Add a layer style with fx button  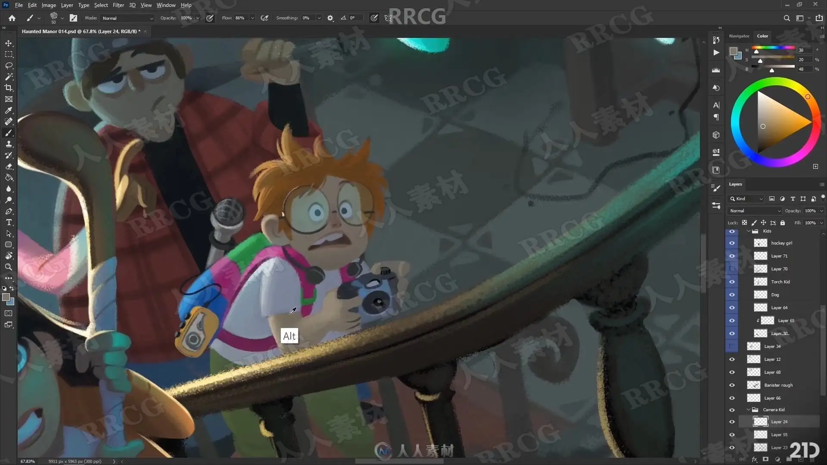click(754, 460)
